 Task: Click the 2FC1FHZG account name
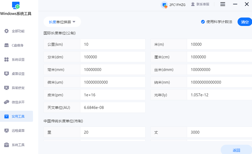point(177,5)
